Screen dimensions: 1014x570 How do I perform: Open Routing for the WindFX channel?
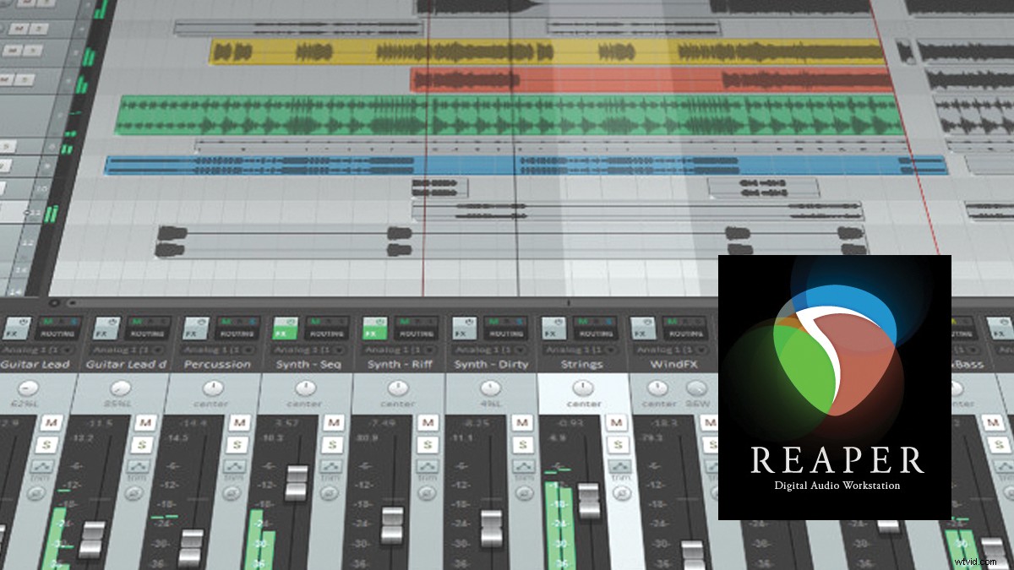coord(684,333)
